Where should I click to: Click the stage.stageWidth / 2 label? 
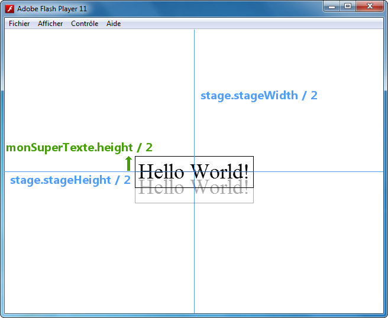(259, 95)
